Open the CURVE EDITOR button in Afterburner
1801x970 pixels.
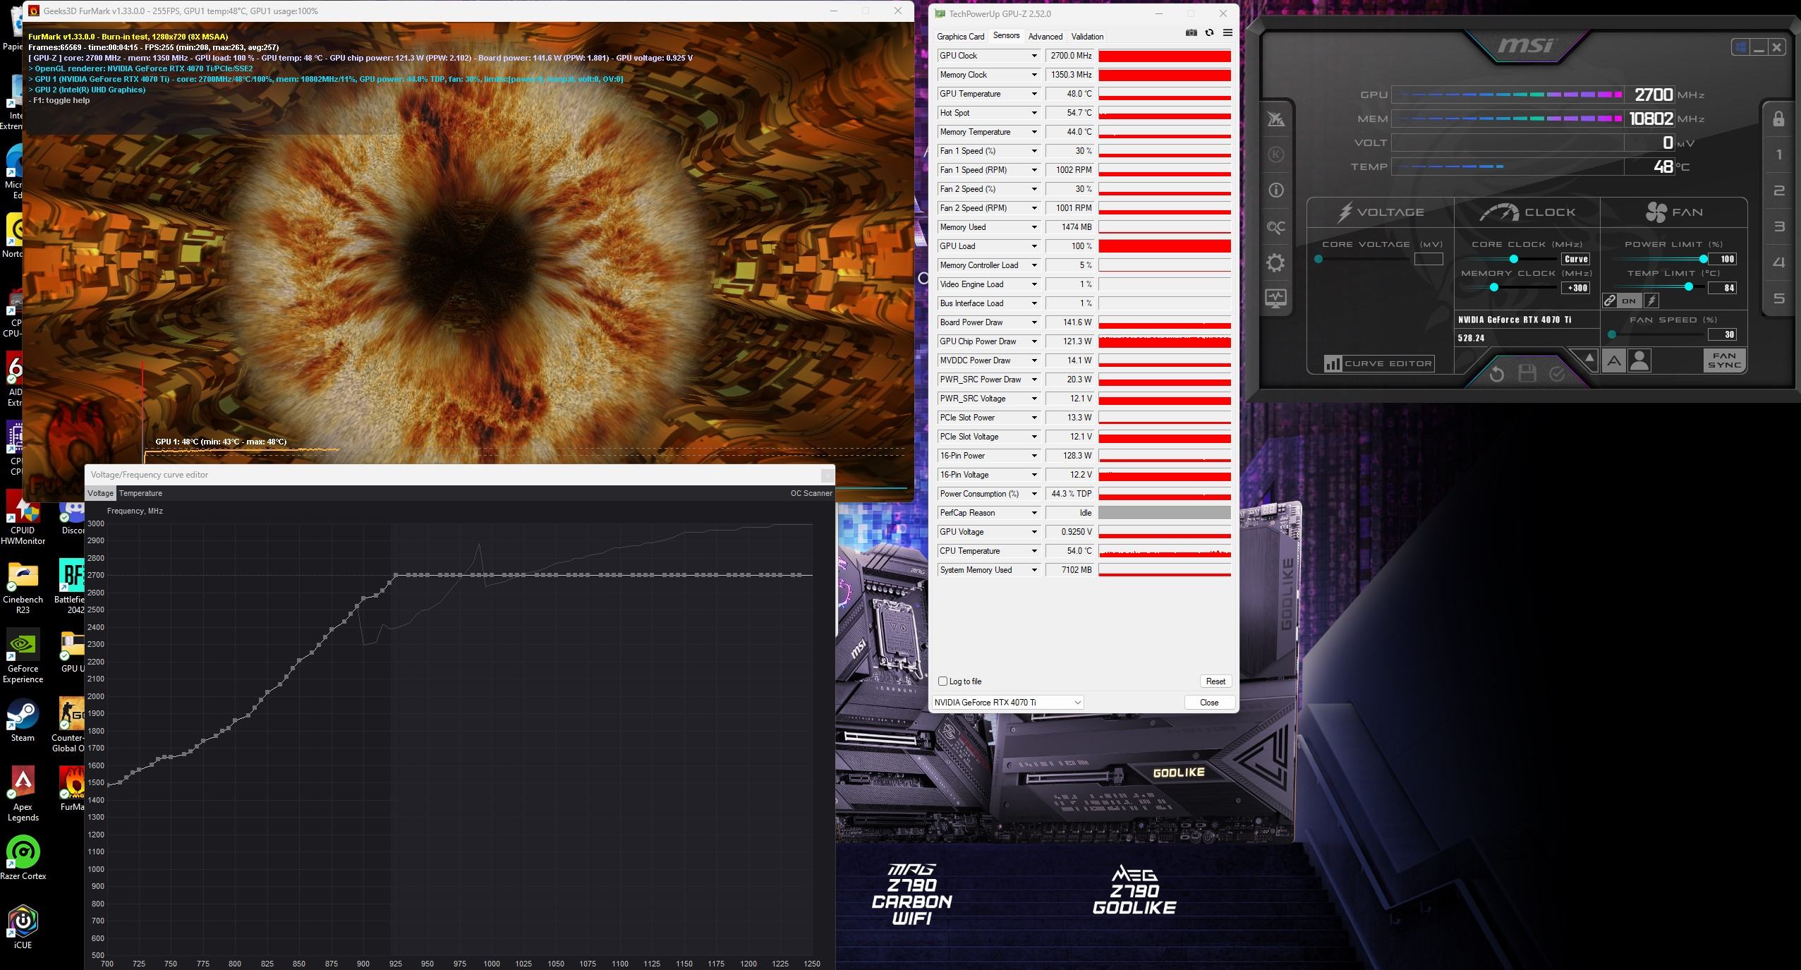coord(1379,363)
